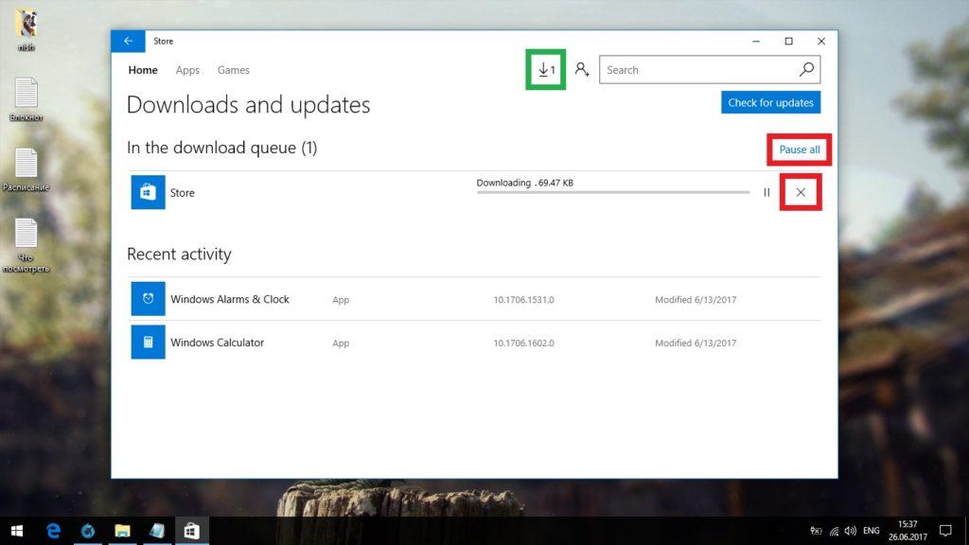Switch to the Apps tab

(x=187, y=70)
